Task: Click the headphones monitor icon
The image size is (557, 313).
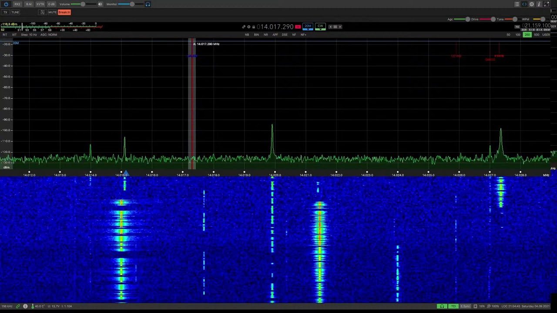Action: [148, 4]
